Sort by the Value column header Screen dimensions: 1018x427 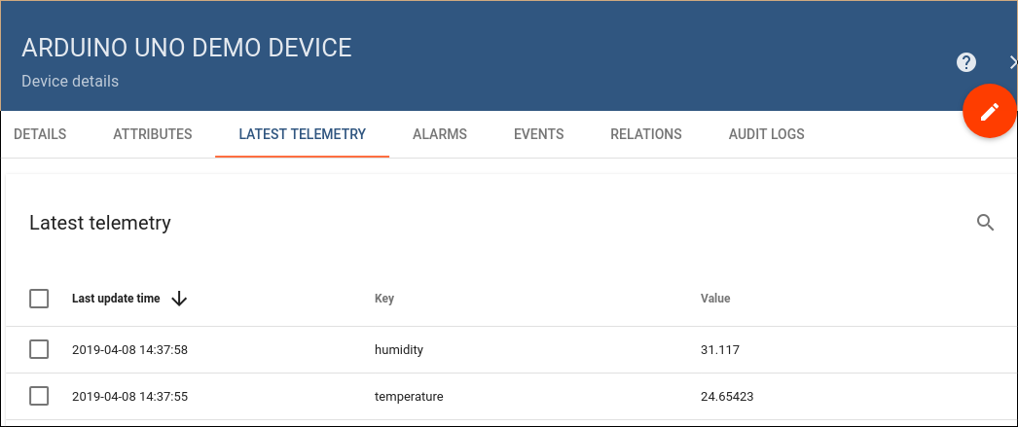click(715, 299)
